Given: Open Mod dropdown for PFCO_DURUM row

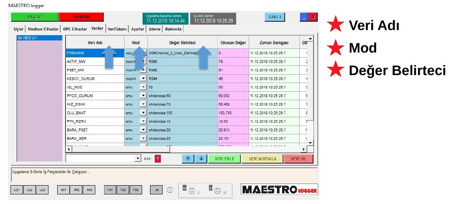Looking at the screenshot, I should (143, 96).
